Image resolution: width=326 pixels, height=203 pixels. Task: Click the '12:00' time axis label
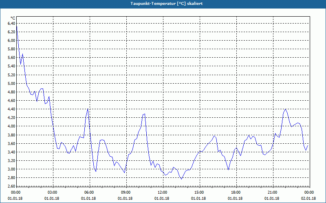click(x=163, y=192)
